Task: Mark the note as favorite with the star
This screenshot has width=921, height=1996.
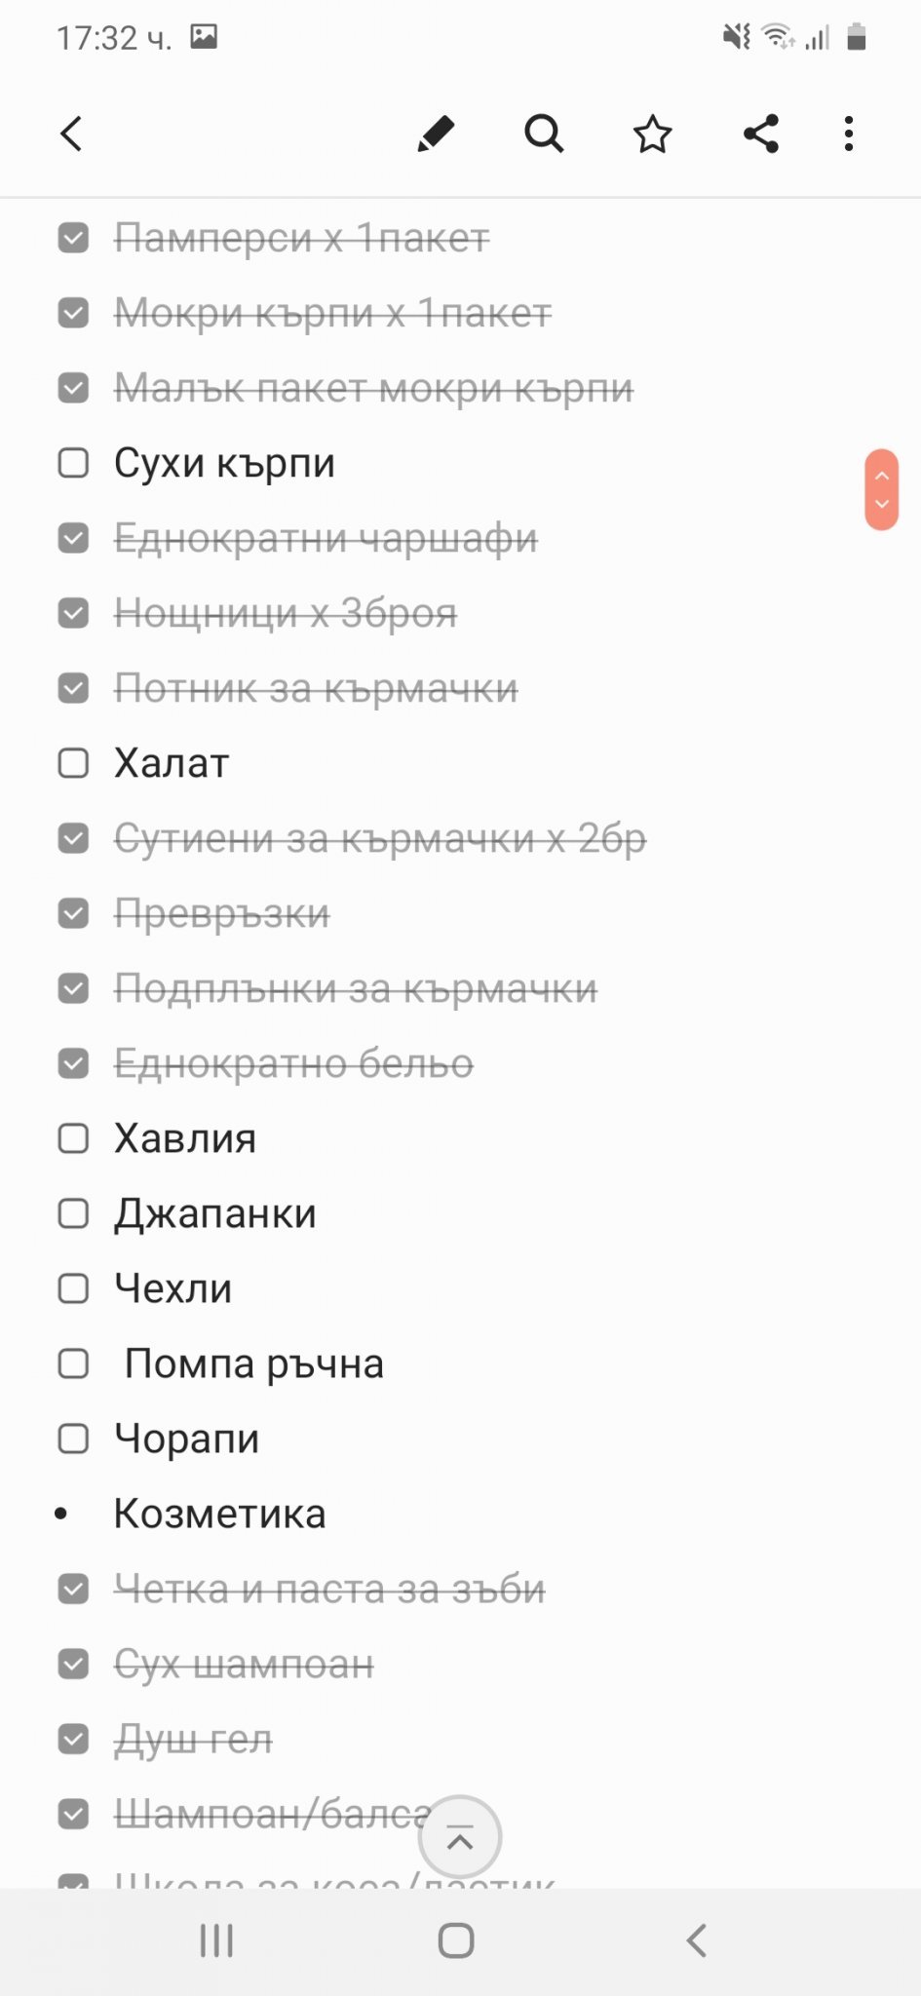Action: coord(652,134)
